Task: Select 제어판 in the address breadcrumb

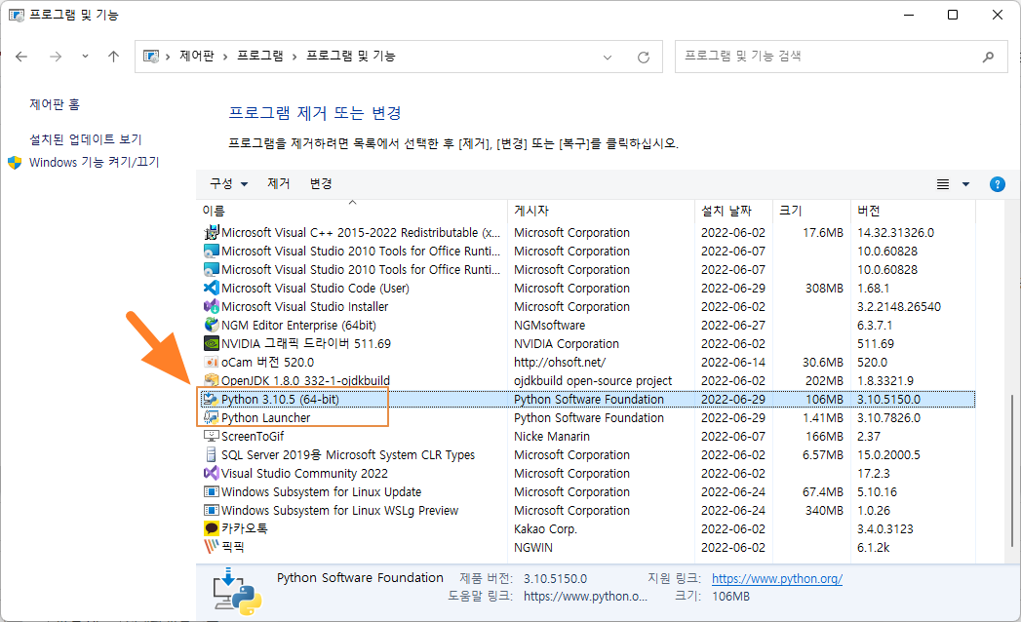Action: tap(197, 56)
